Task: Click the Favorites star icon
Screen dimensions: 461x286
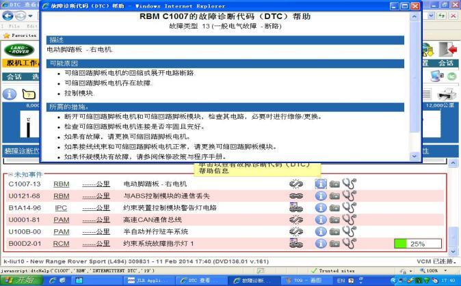Action: (x=6, y=35)
